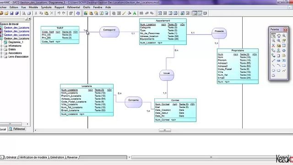Switch to the Référentiel browser tab
The image size is (293, 165).
coord(17,129)
